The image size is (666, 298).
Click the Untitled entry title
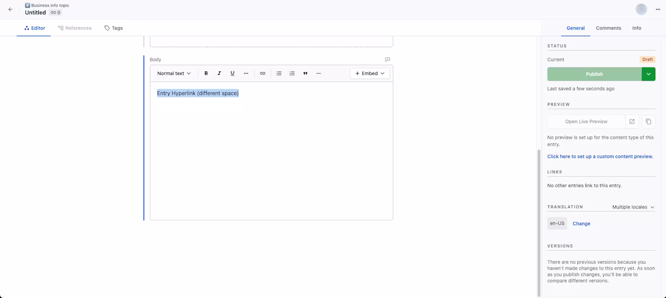35,13
